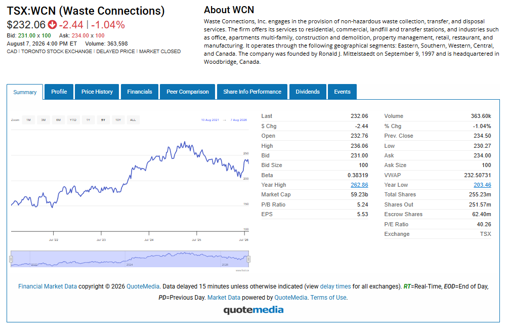Viewport: 507px width, 329px height.
Task: Open the Market Data link
Action: [x=224, y=298]
